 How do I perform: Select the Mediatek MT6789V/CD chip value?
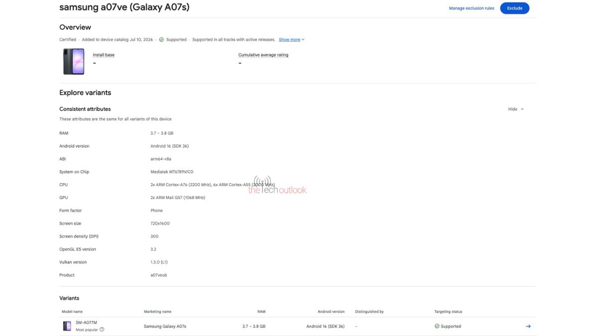172,172
